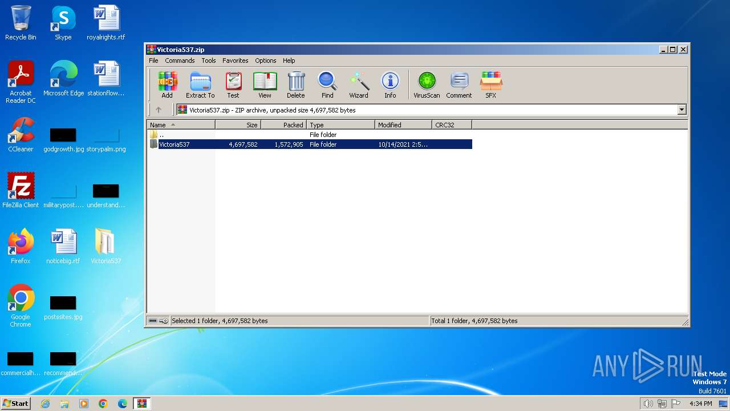This screenshot has height=411, width=730.
Task: Sort by Type column header
Action: [341, 125]
